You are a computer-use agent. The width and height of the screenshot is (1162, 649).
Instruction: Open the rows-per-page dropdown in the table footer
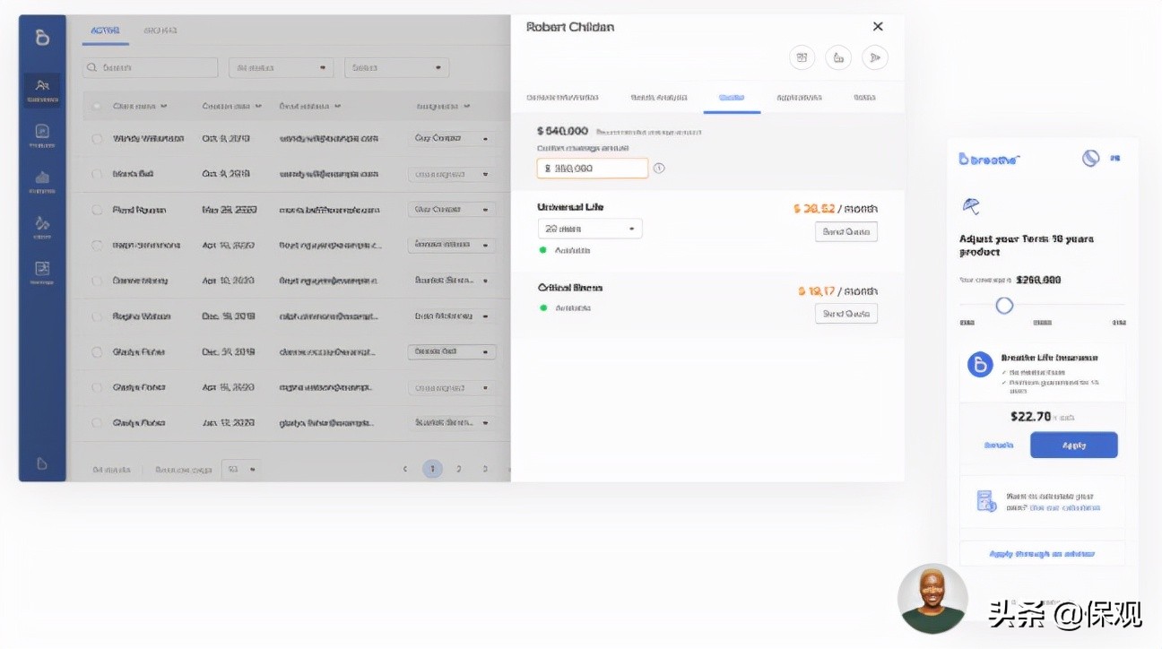point(240,469)
